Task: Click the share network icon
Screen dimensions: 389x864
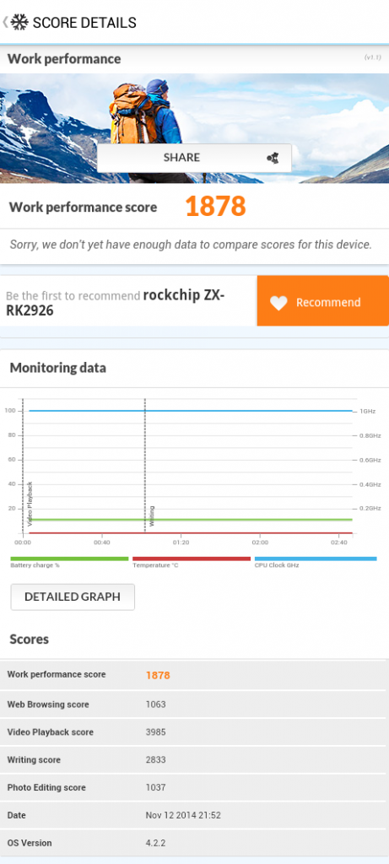Action: (x=273, y=158)
